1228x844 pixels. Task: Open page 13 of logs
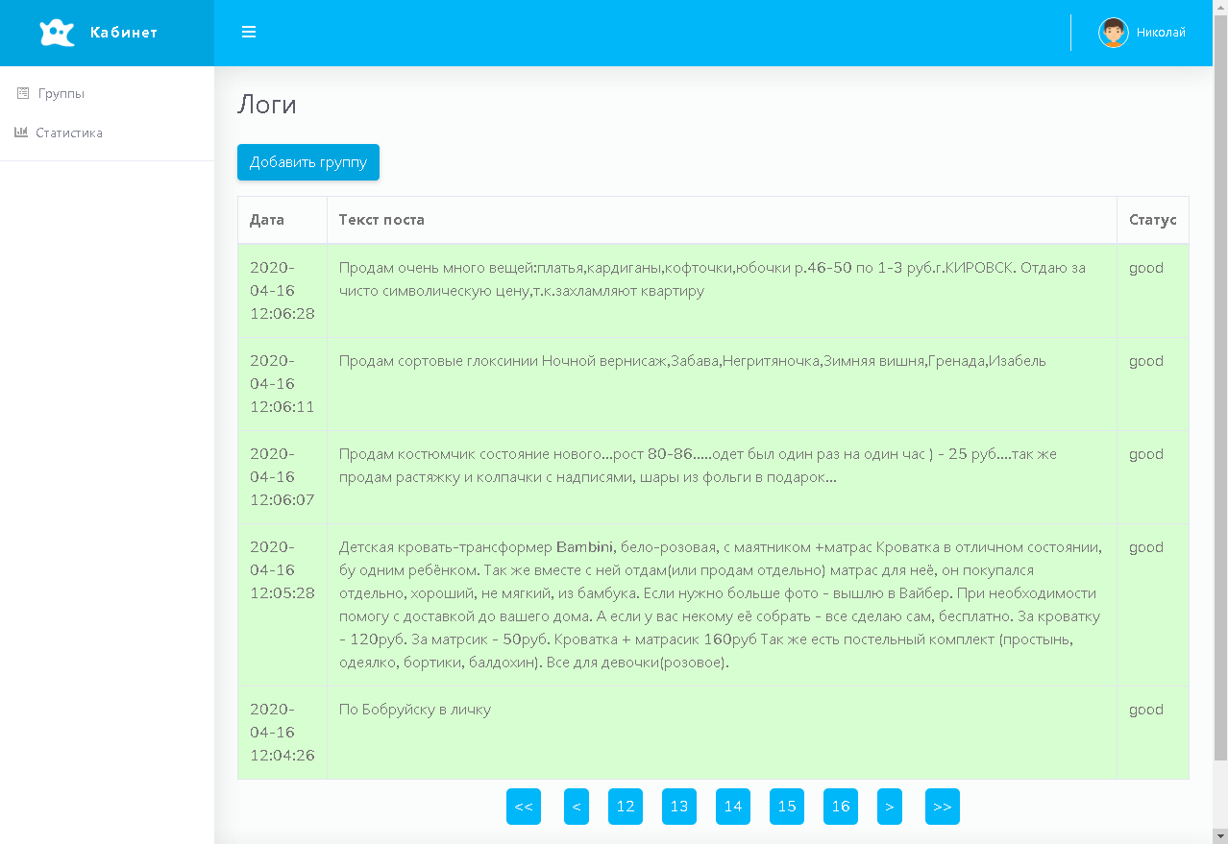(679, 807)
